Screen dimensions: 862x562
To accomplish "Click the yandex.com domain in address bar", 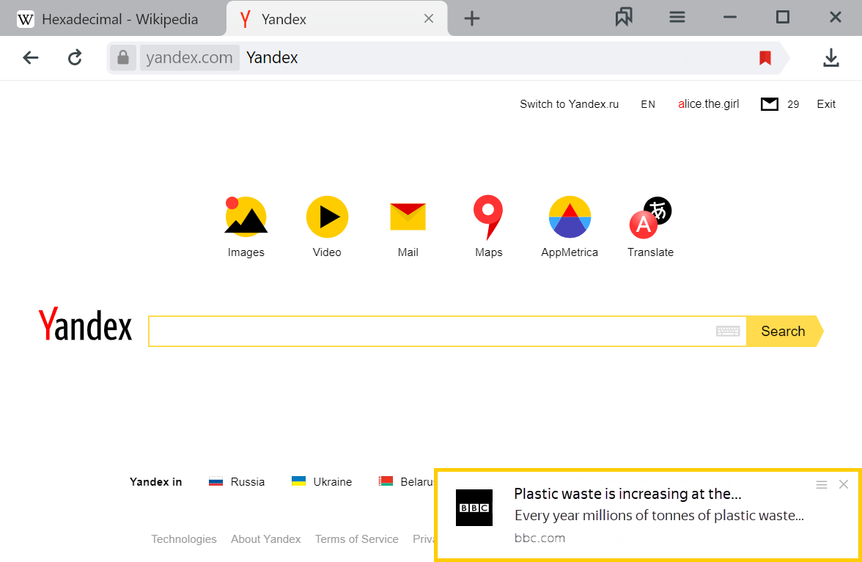I will 189,57.
